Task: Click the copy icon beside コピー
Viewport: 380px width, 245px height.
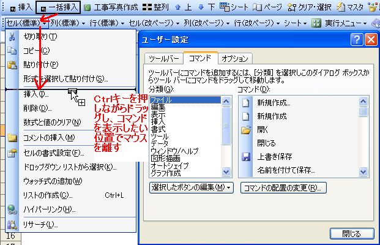Action: tap(12, 50)
